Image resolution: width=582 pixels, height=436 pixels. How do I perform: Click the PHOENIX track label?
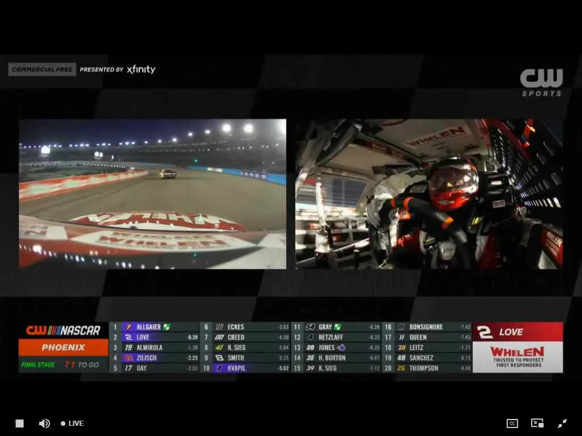[64, 348]
